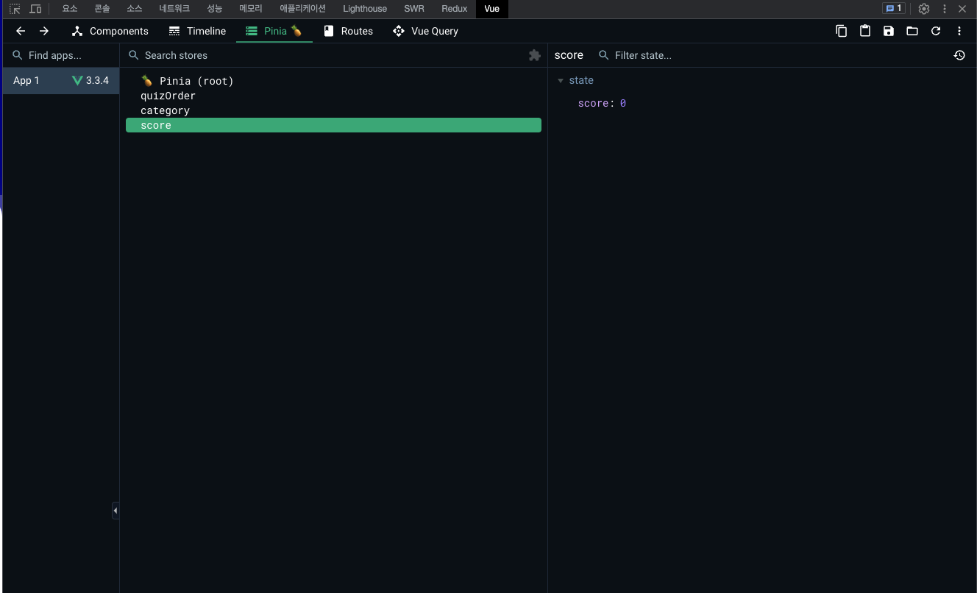Open the 메모리 tab

251,9
